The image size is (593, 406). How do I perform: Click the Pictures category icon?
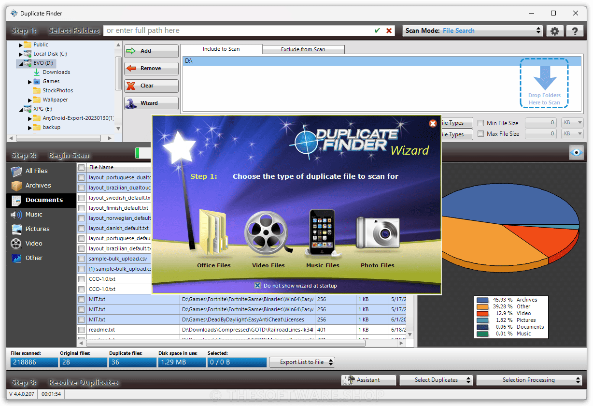(17, 229)
